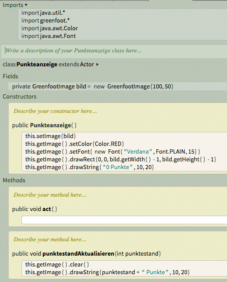Click the public Punkteanzeige() constructor header
This screenshot has width=227, height=282.
pyautogui.click(x=44, y=125)
